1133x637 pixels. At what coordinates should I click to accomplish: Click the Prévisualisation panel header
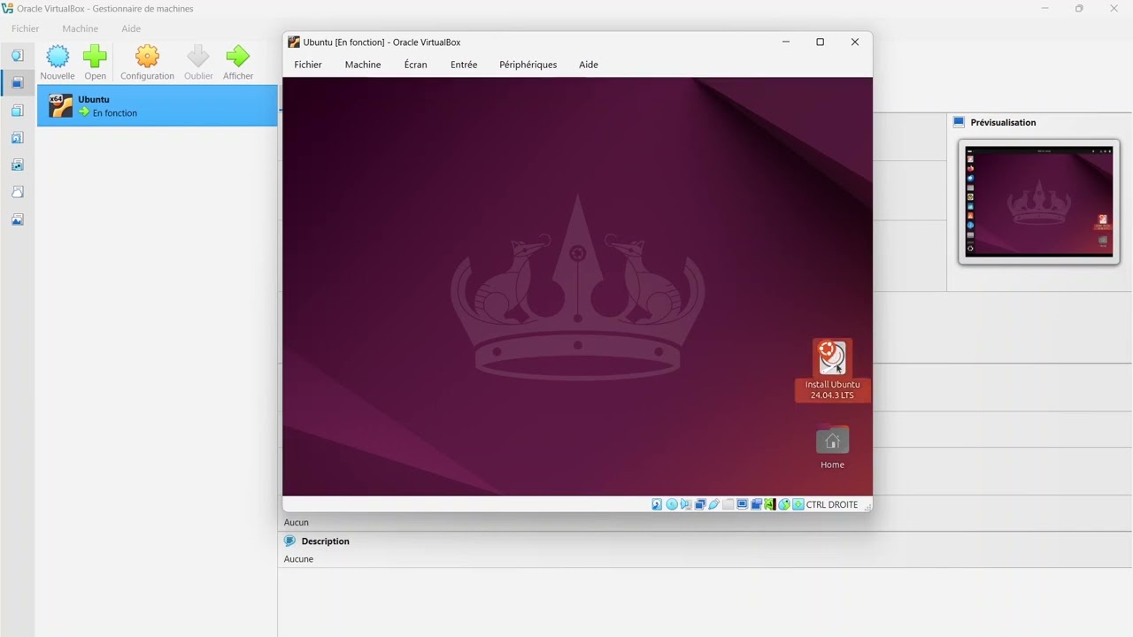click(x=1003, y=122)
